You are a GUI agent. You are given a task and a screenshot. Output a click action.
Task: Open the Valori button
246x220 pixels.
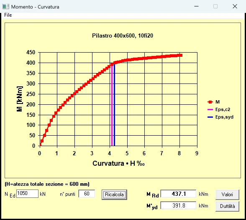tap(227, 195)
